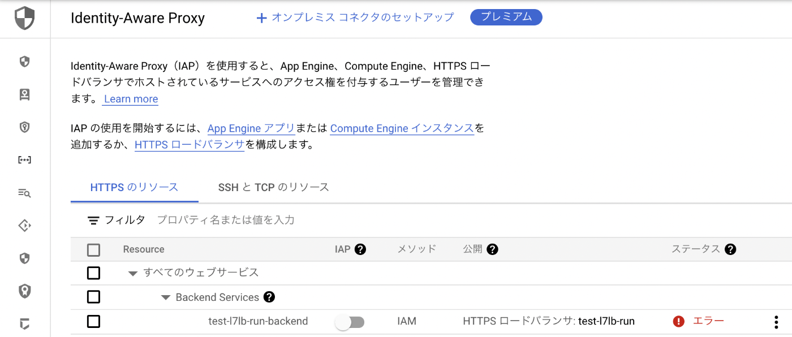Open the Compute Engine インスタンス link

click(x=402, y=128)
